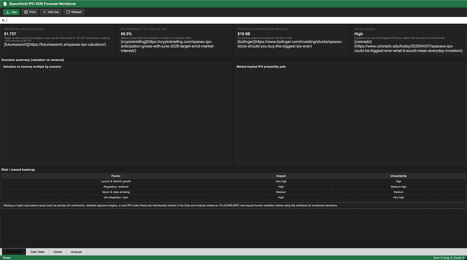Open the kiplinger source link
Screen dimensions: 467x260
290,44
